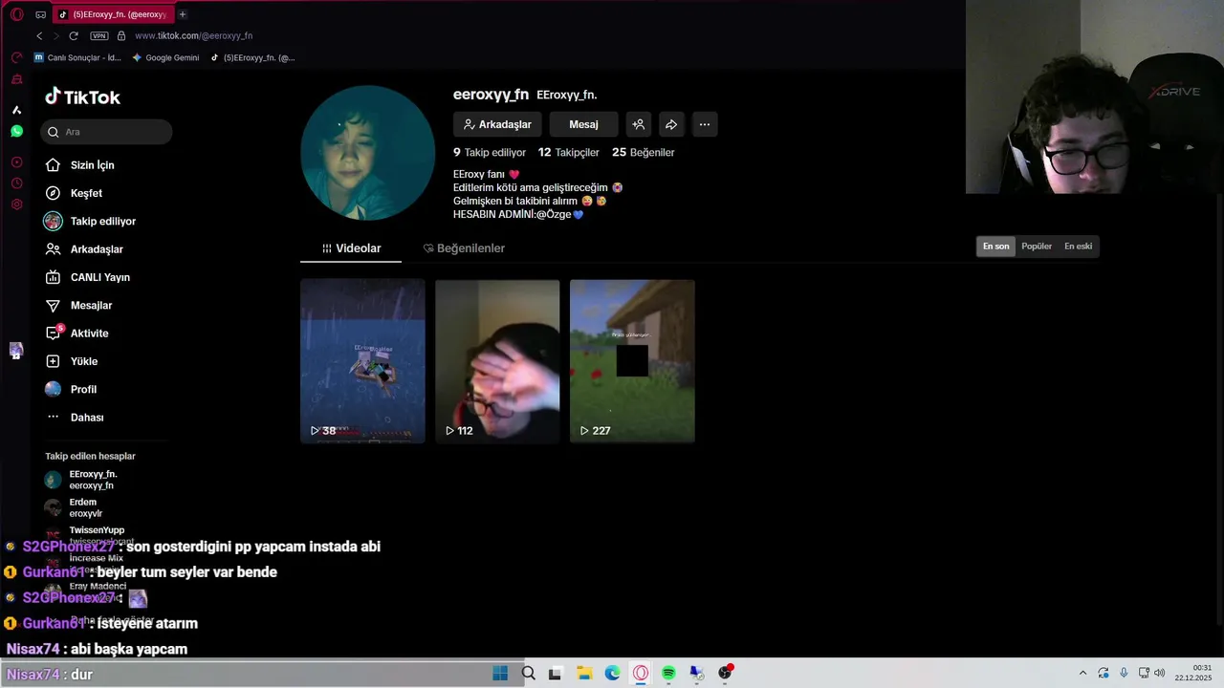The height and width of the screenshot is (688, 1224).
Task: Sort videos by En eski
Action: coord(1078,247)
